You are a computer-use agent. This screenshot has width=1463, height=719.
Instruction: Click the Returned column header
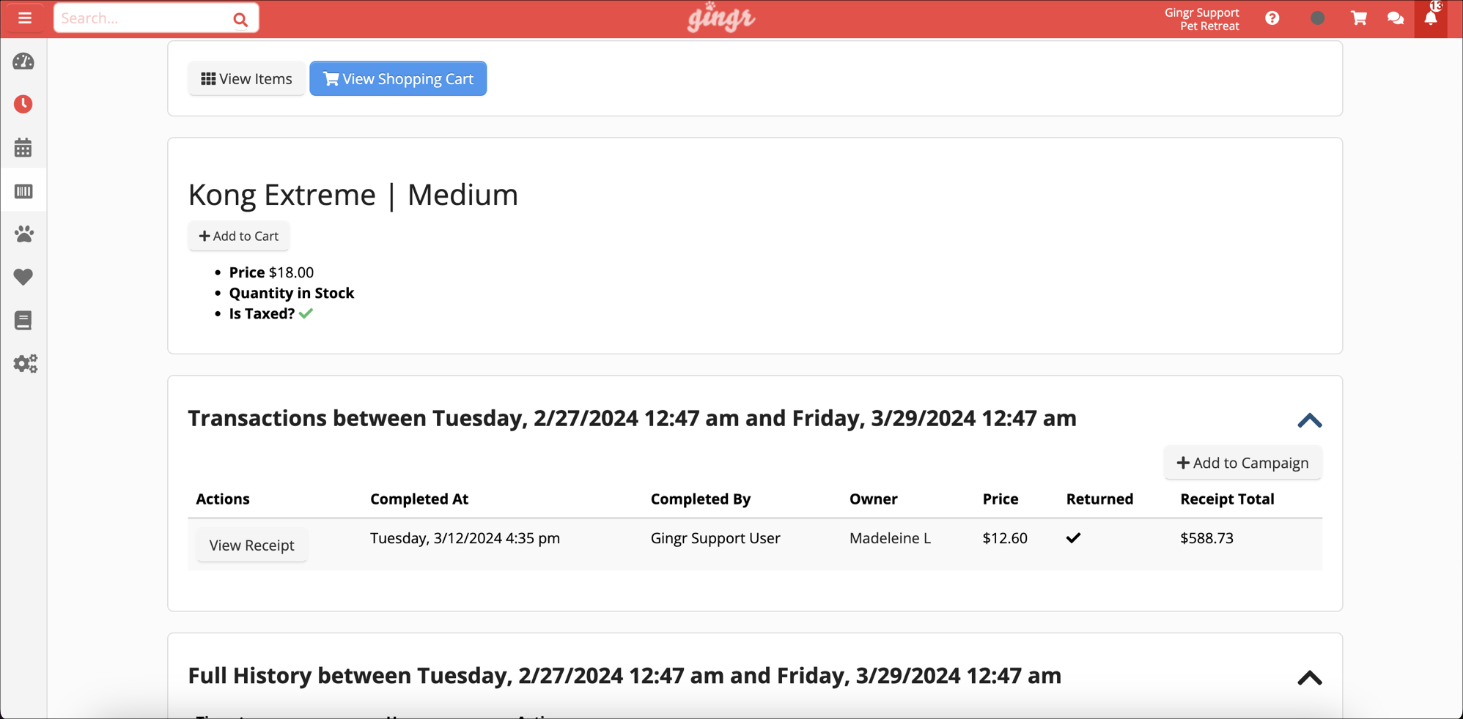click(1099, 499)
